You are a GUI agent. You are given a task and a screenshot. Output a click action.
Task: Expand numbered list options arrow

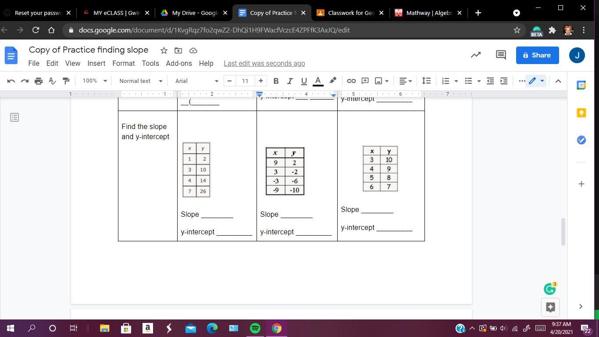pos(456,81)
